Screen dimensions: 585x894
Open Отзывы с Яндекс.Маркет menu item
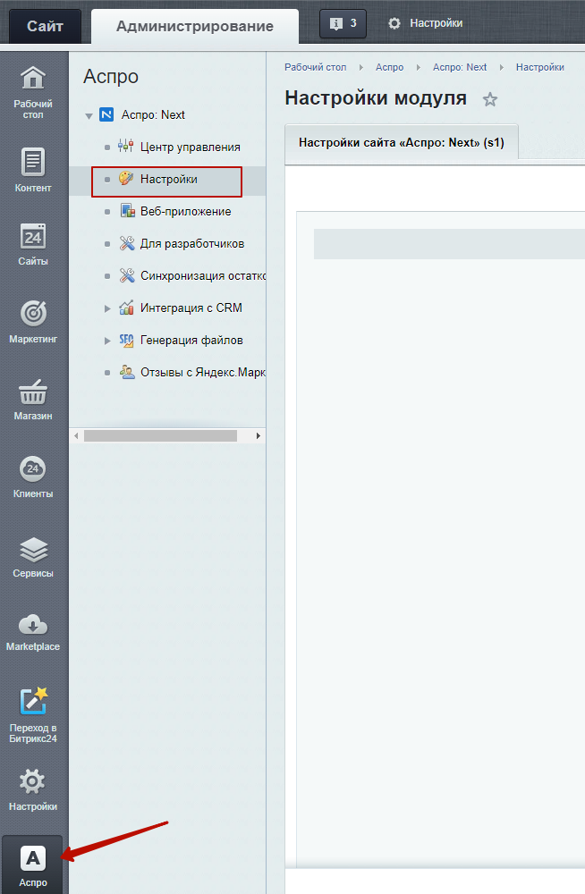tap(203, 372)
